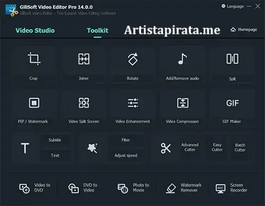The height and width of the screenshot is (206, 265).
Task: Click the Screen Recorder monitor icon
Action: (220, 188)
